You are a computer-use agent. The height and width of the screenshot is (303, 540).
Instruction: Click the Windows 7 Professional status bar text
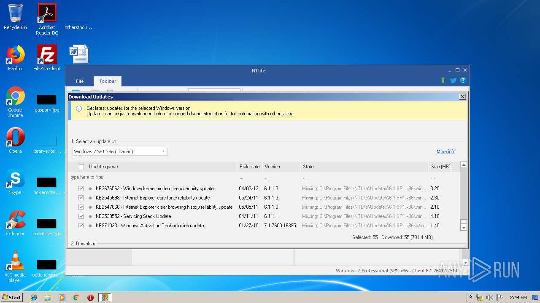(x=397, y=271)
